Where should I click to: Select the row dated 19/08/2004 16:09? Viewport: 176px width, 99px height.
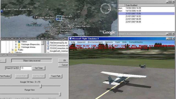click(x=147, y=8)
